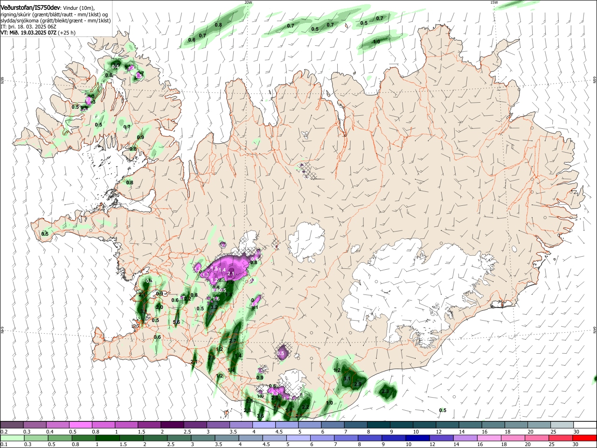Select the darkest green 1 rain legend swatch
Screen dimensions: 597x448
[x=107, y=438]
